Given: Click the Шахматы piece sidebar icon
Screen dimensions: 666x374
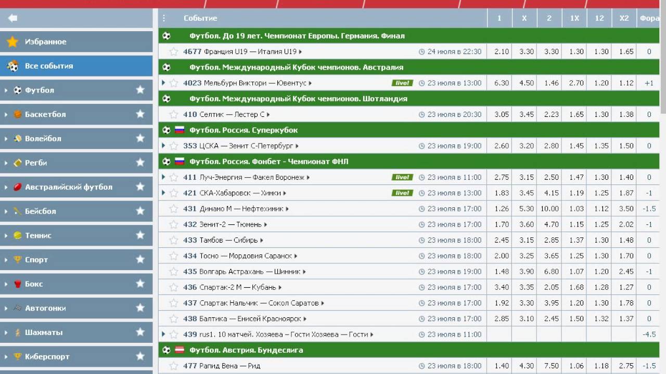Looking at the screenshot, I should [x=18, y=332].
